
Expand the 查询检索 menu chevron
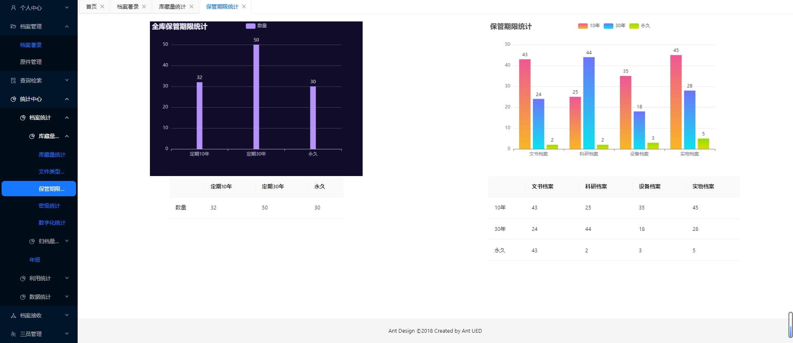click(67, 80)
